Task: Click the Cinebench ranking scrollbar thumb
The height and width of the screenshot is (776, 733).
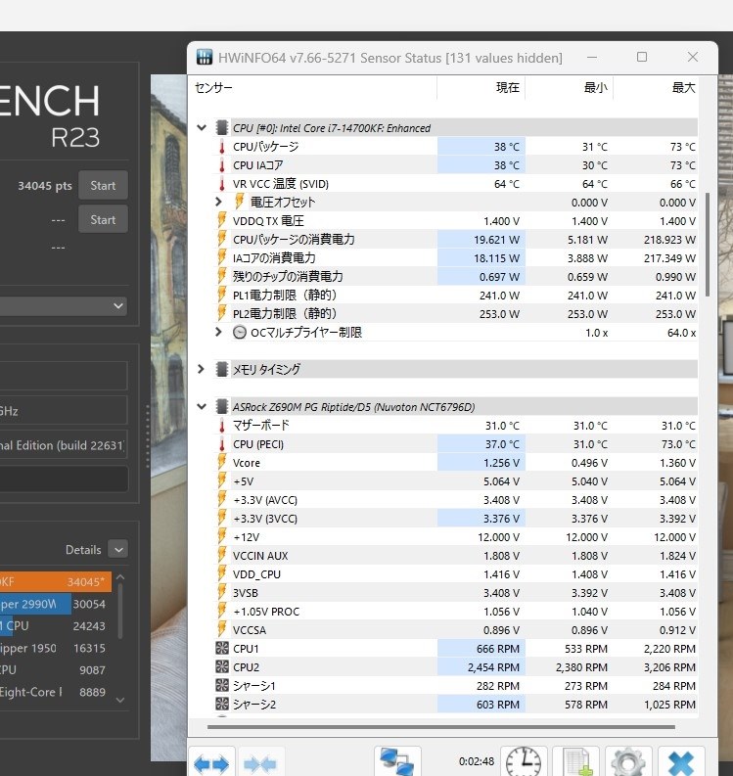Action: 120,613
